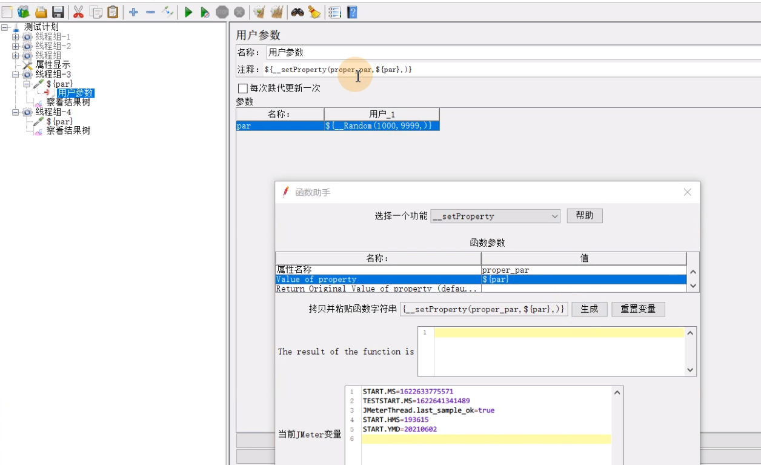This screenshot has height=465, width=761.
Task: Click the 属性显示 tools icon in tree
Action: (x=27, y=65)
